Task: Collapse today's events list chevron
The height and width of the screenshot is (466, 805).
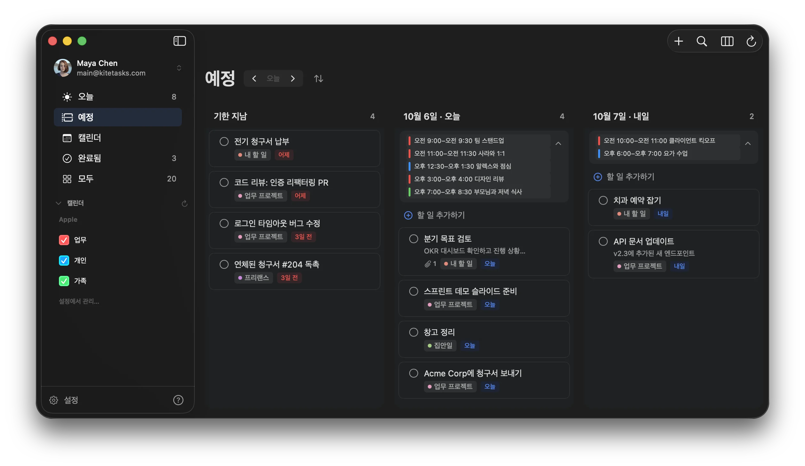Action: 558,144
